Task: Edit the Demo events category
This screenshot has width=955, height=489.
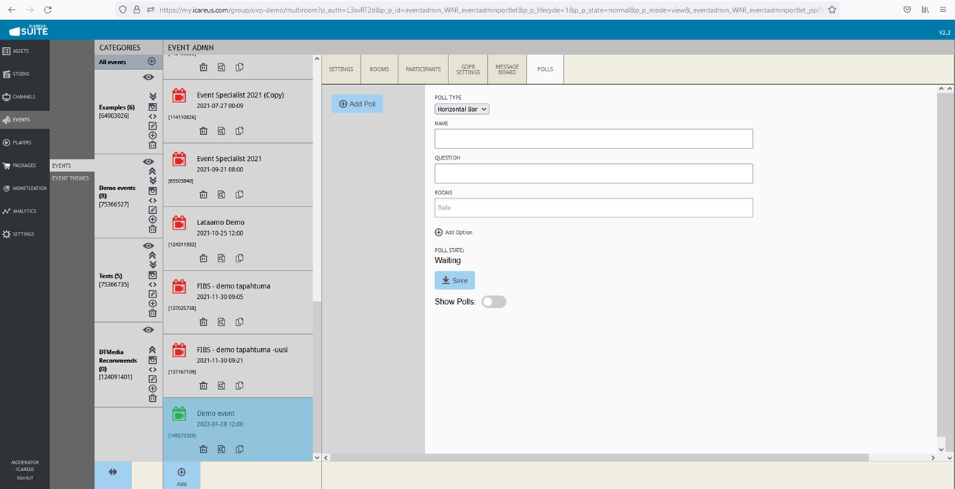Action: coord(152,210)
